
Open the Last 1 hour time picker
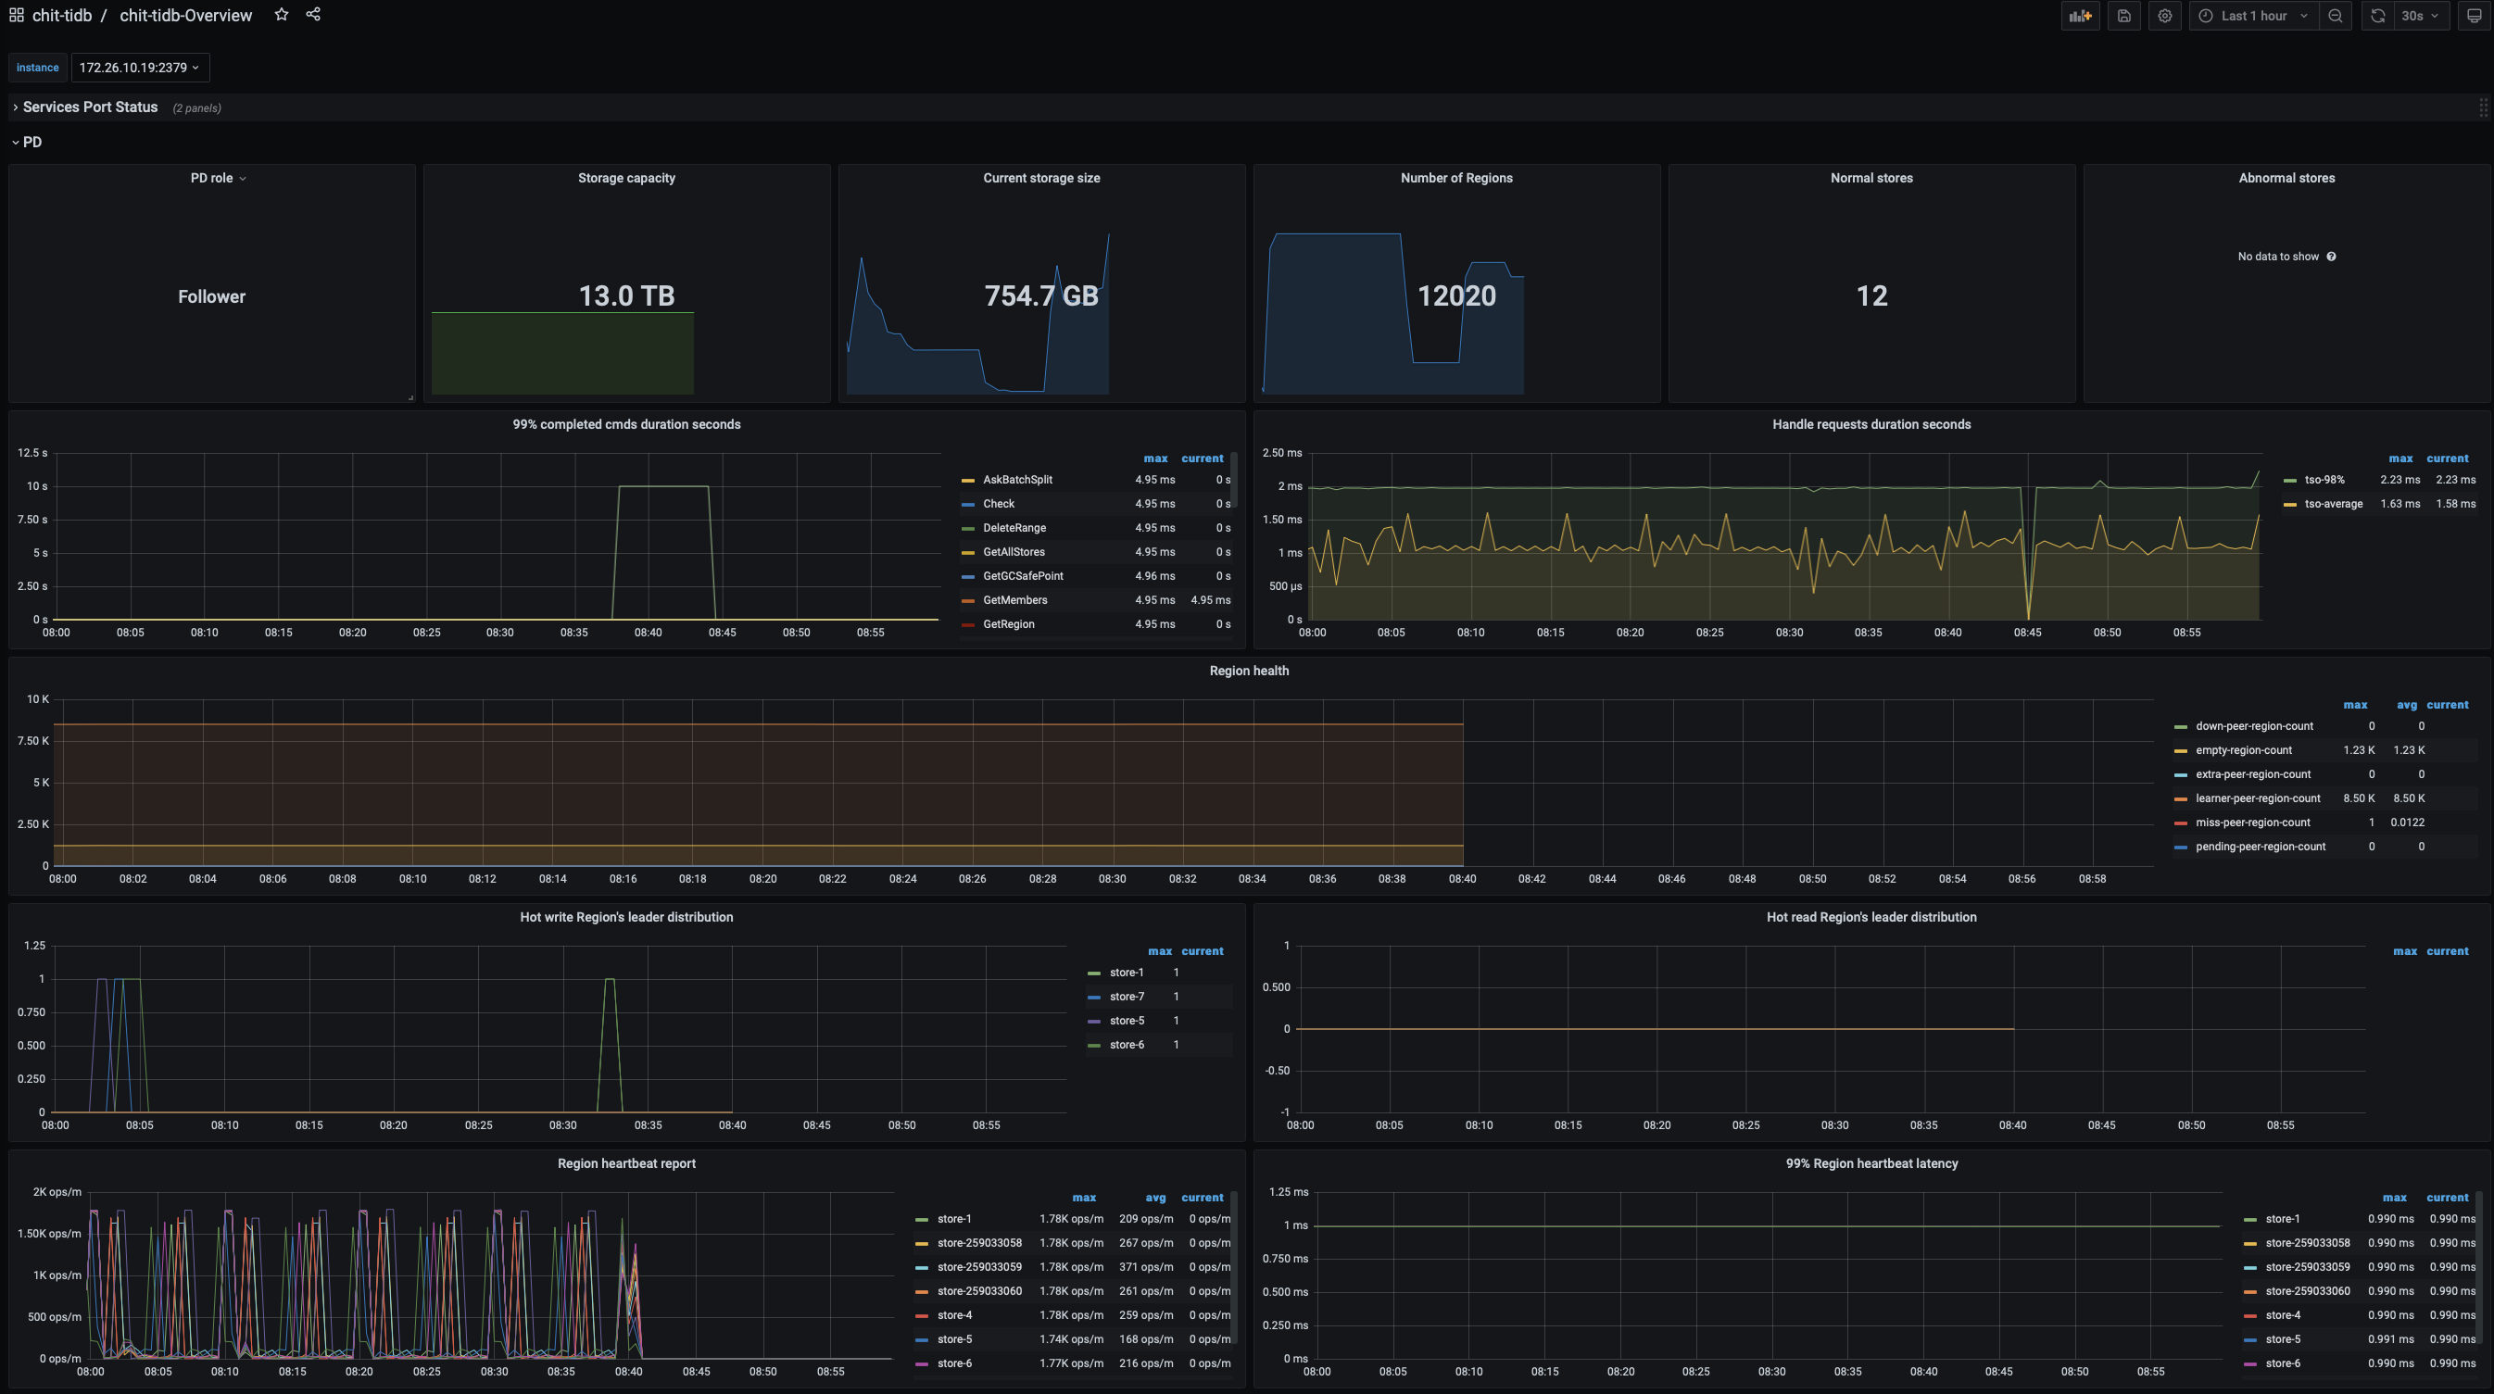(x=2253, y=16)
